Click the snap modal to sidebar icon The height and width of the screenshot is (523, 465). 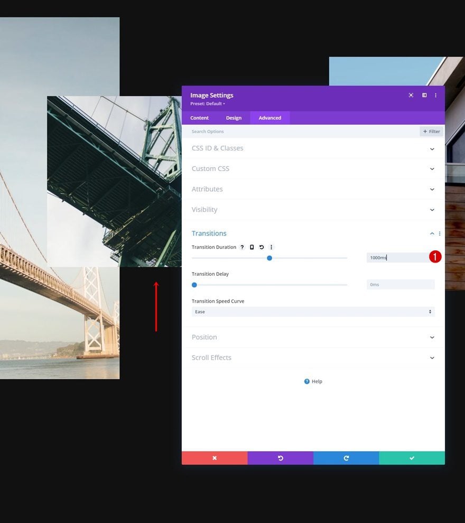[424, 95]
